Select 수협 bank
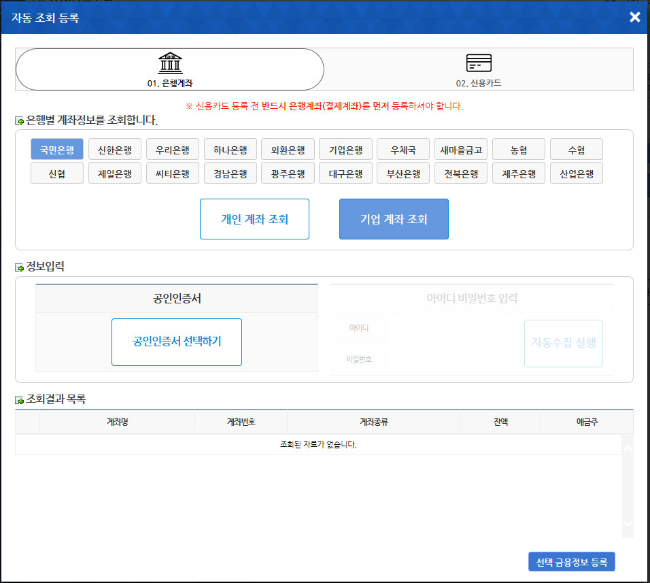The image size is (650, 583). click(577, 149)
